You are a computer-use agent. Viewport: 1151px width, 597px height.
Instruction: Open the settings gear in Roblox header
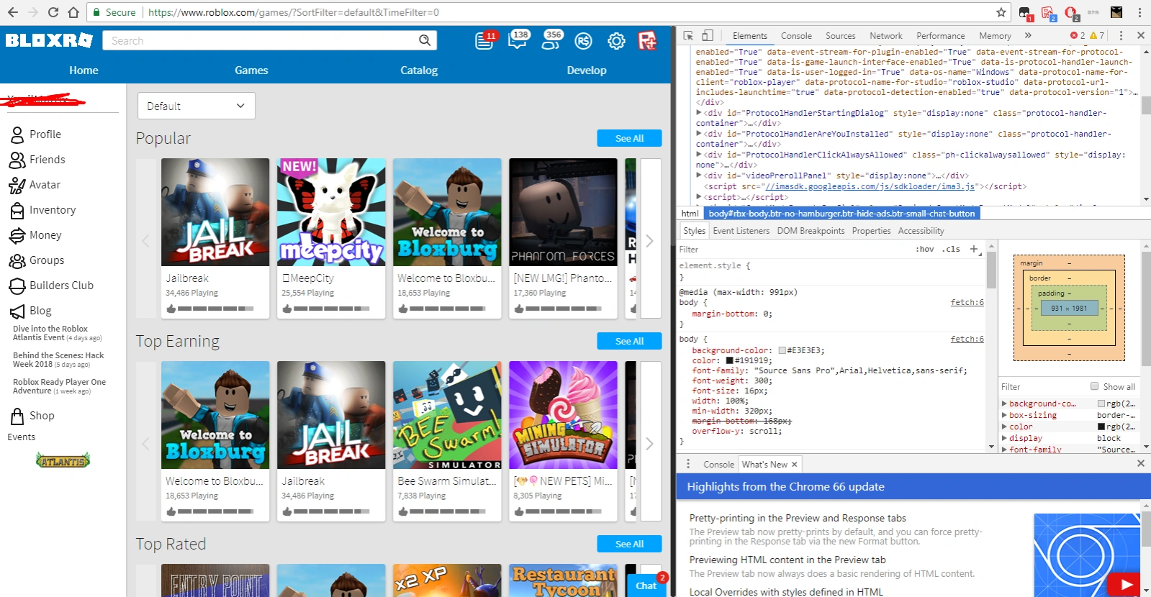[x=616, y=41]
